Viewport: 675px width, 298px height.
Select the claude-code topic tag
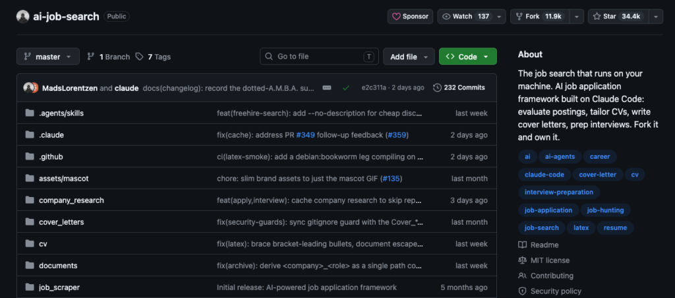[x=544, y=175]
